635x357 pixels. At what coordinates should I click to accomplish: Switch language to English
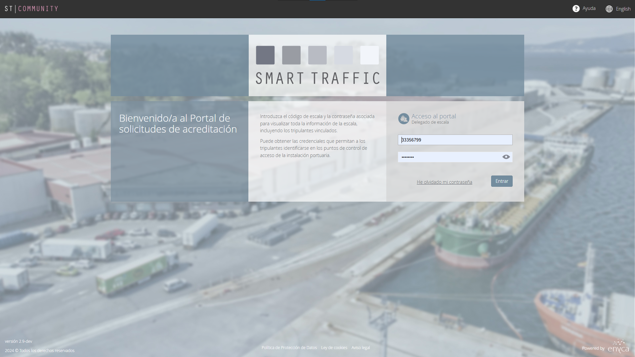(x=623, y=9)
